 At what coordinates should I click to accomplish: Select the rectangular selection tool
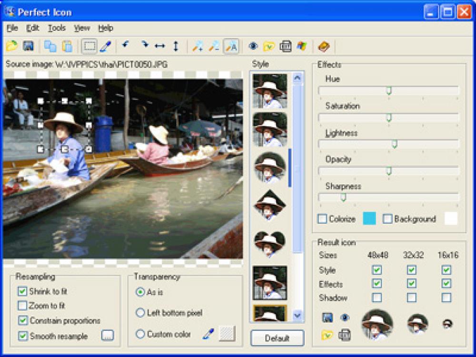point(88,45)
